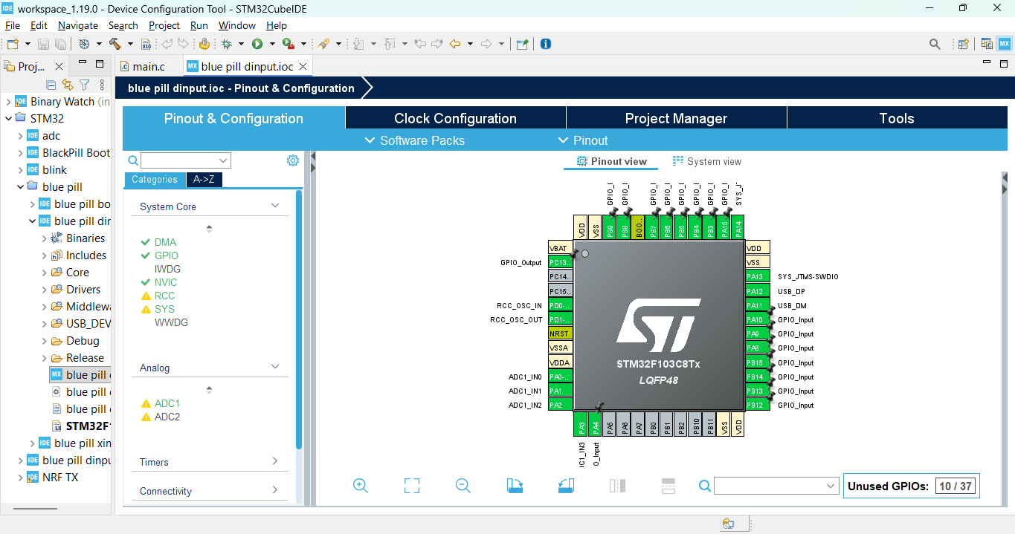The width and height of the screenshot is (1015, 534).
Task: Click the horizontal split layout icon
Action: tap(668, 486)
